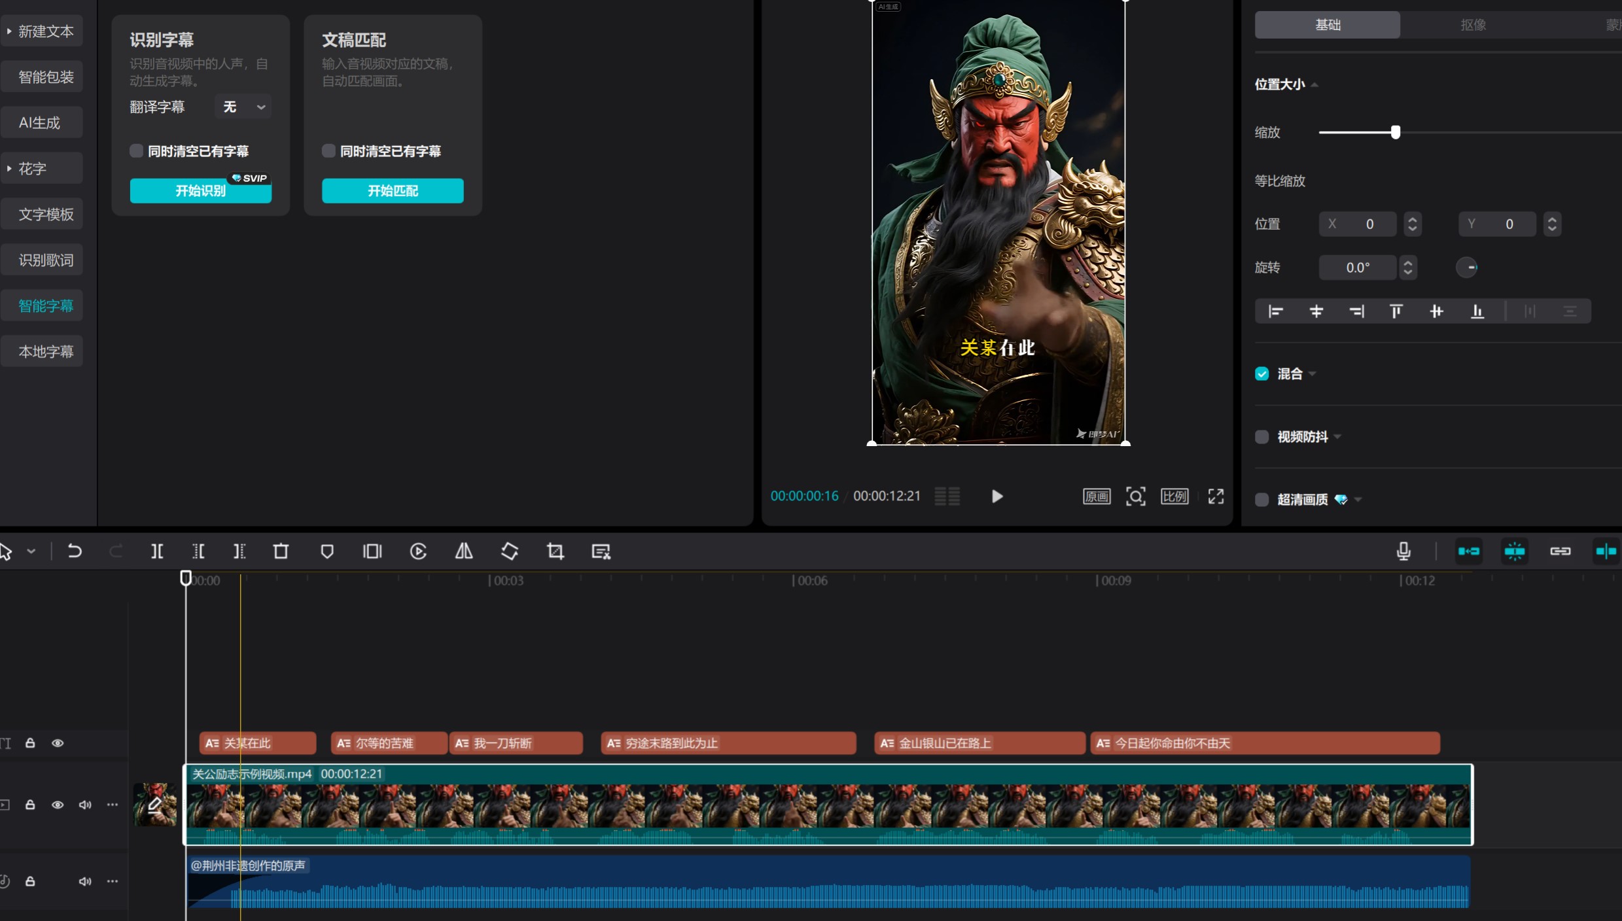The image size is (1622, 921).
Task: Toggle preview axis icon at toolbar end
Action: coord(1606,551)
